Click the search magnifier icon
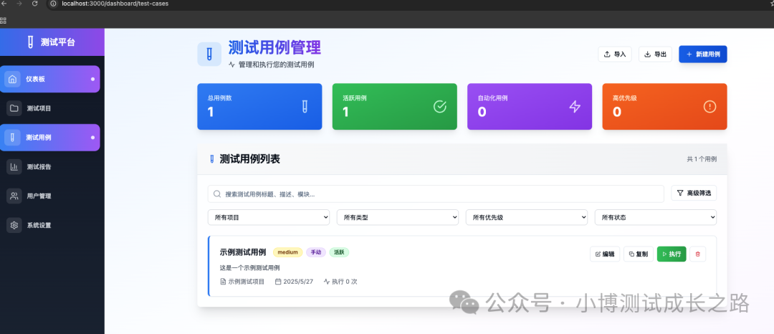The height and width of the screenshot is (334, 774). point(216,194)
